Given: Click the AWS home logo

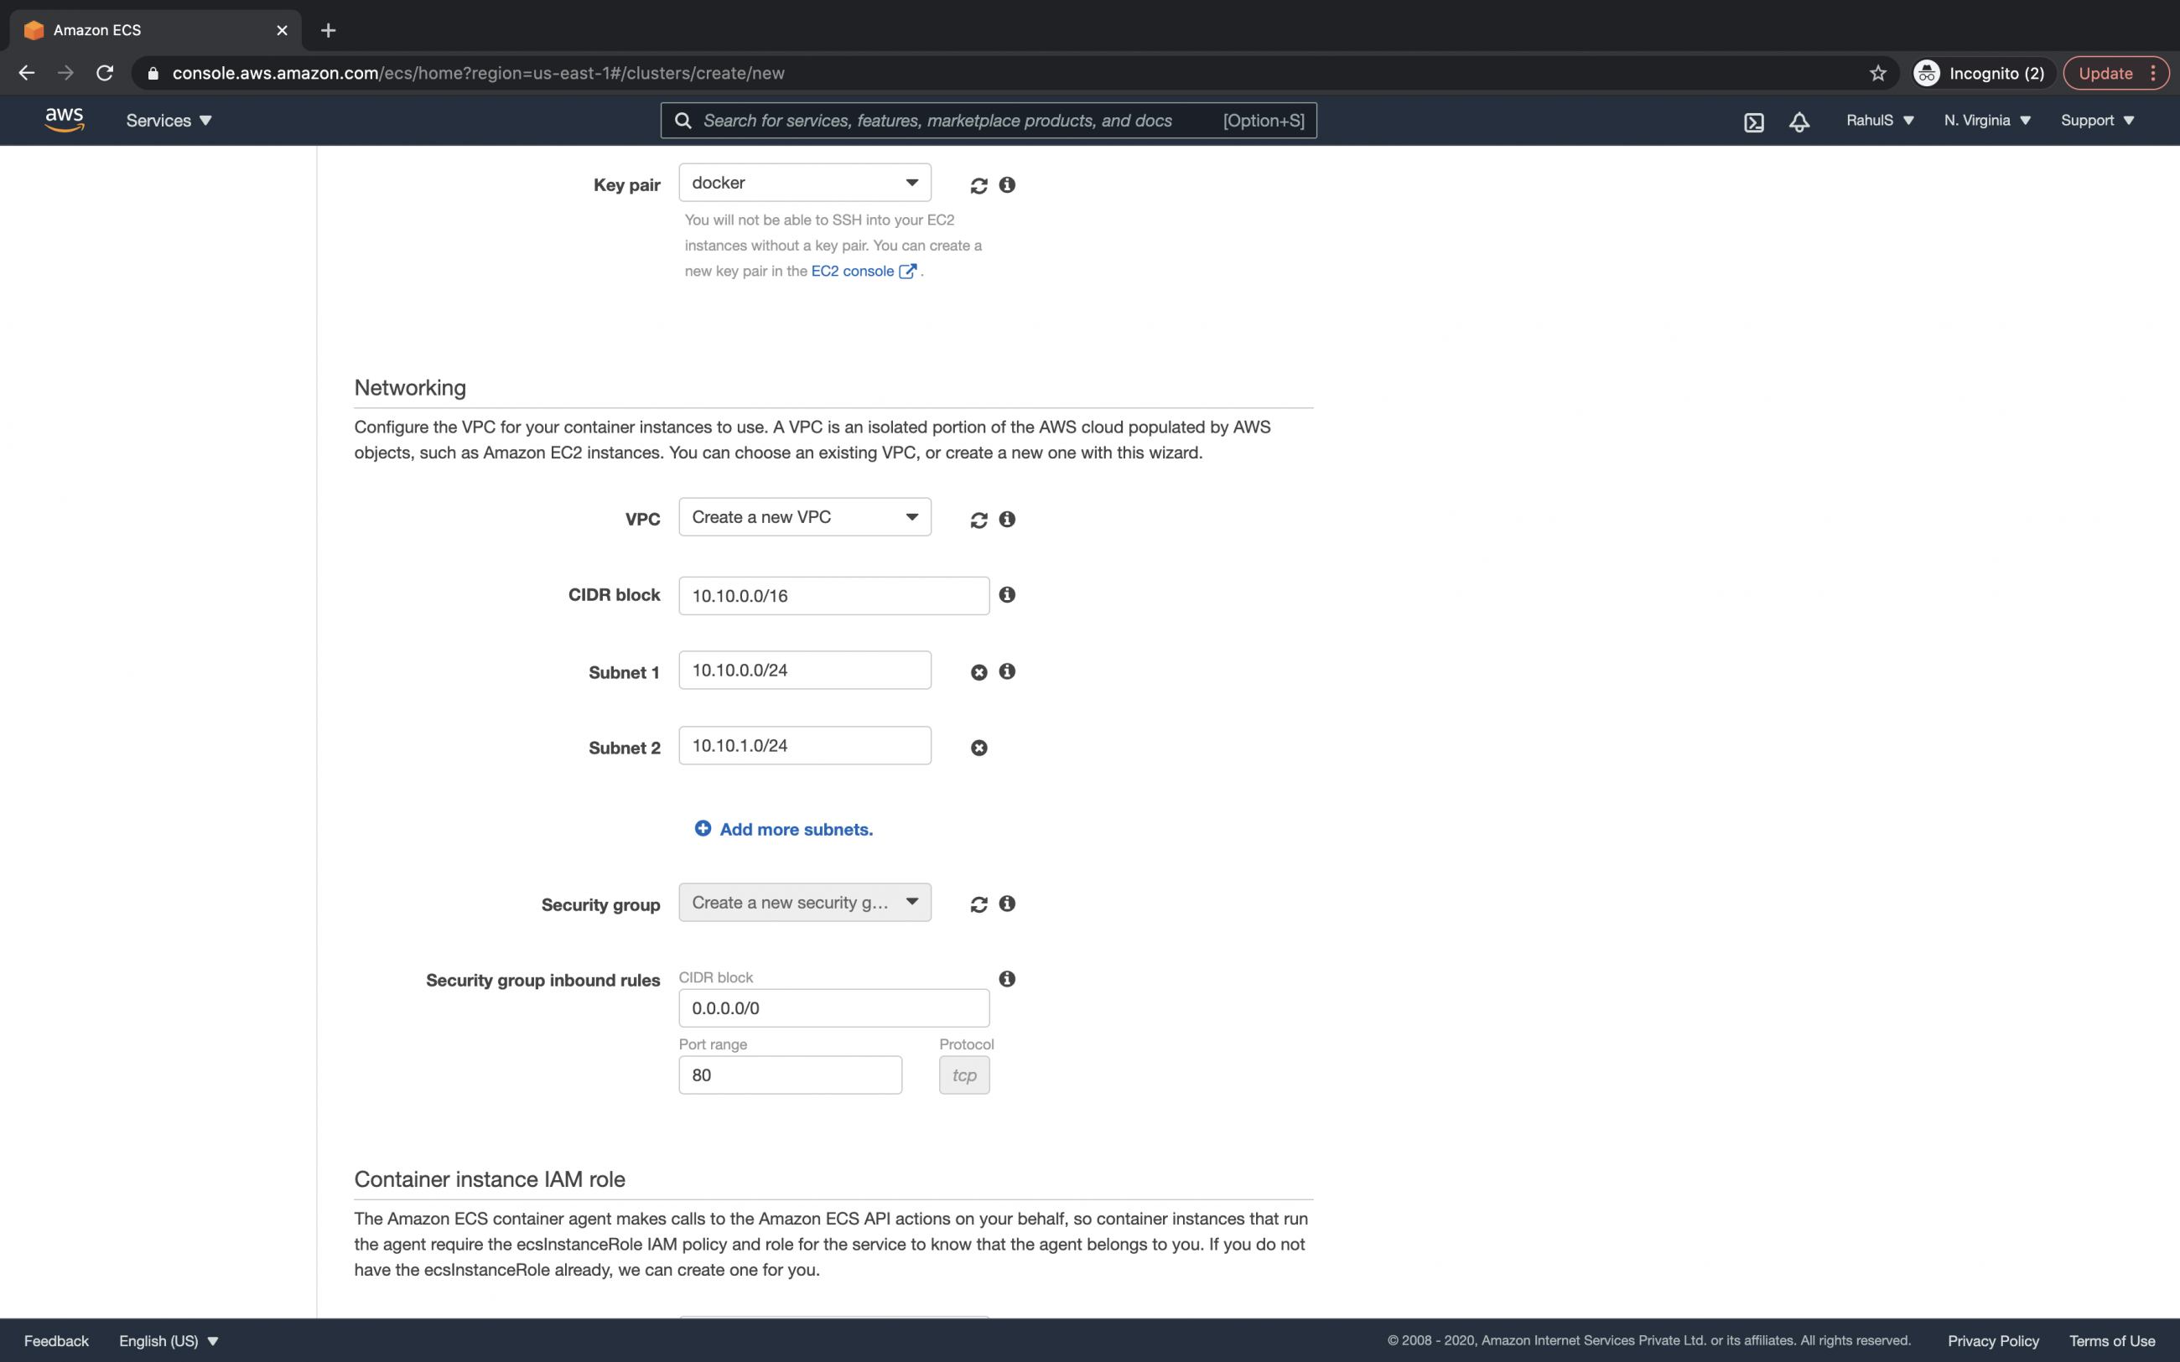Looking at the screenshot, I should pos(63,119).
